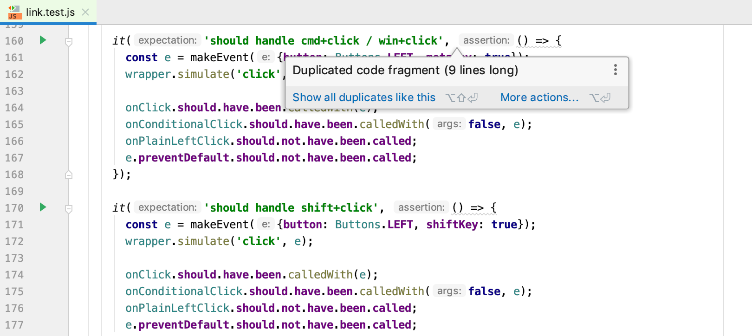Screen dimensions: 752x336
Task: Fold the test block starting at line 170
Action: click(69, 209)
